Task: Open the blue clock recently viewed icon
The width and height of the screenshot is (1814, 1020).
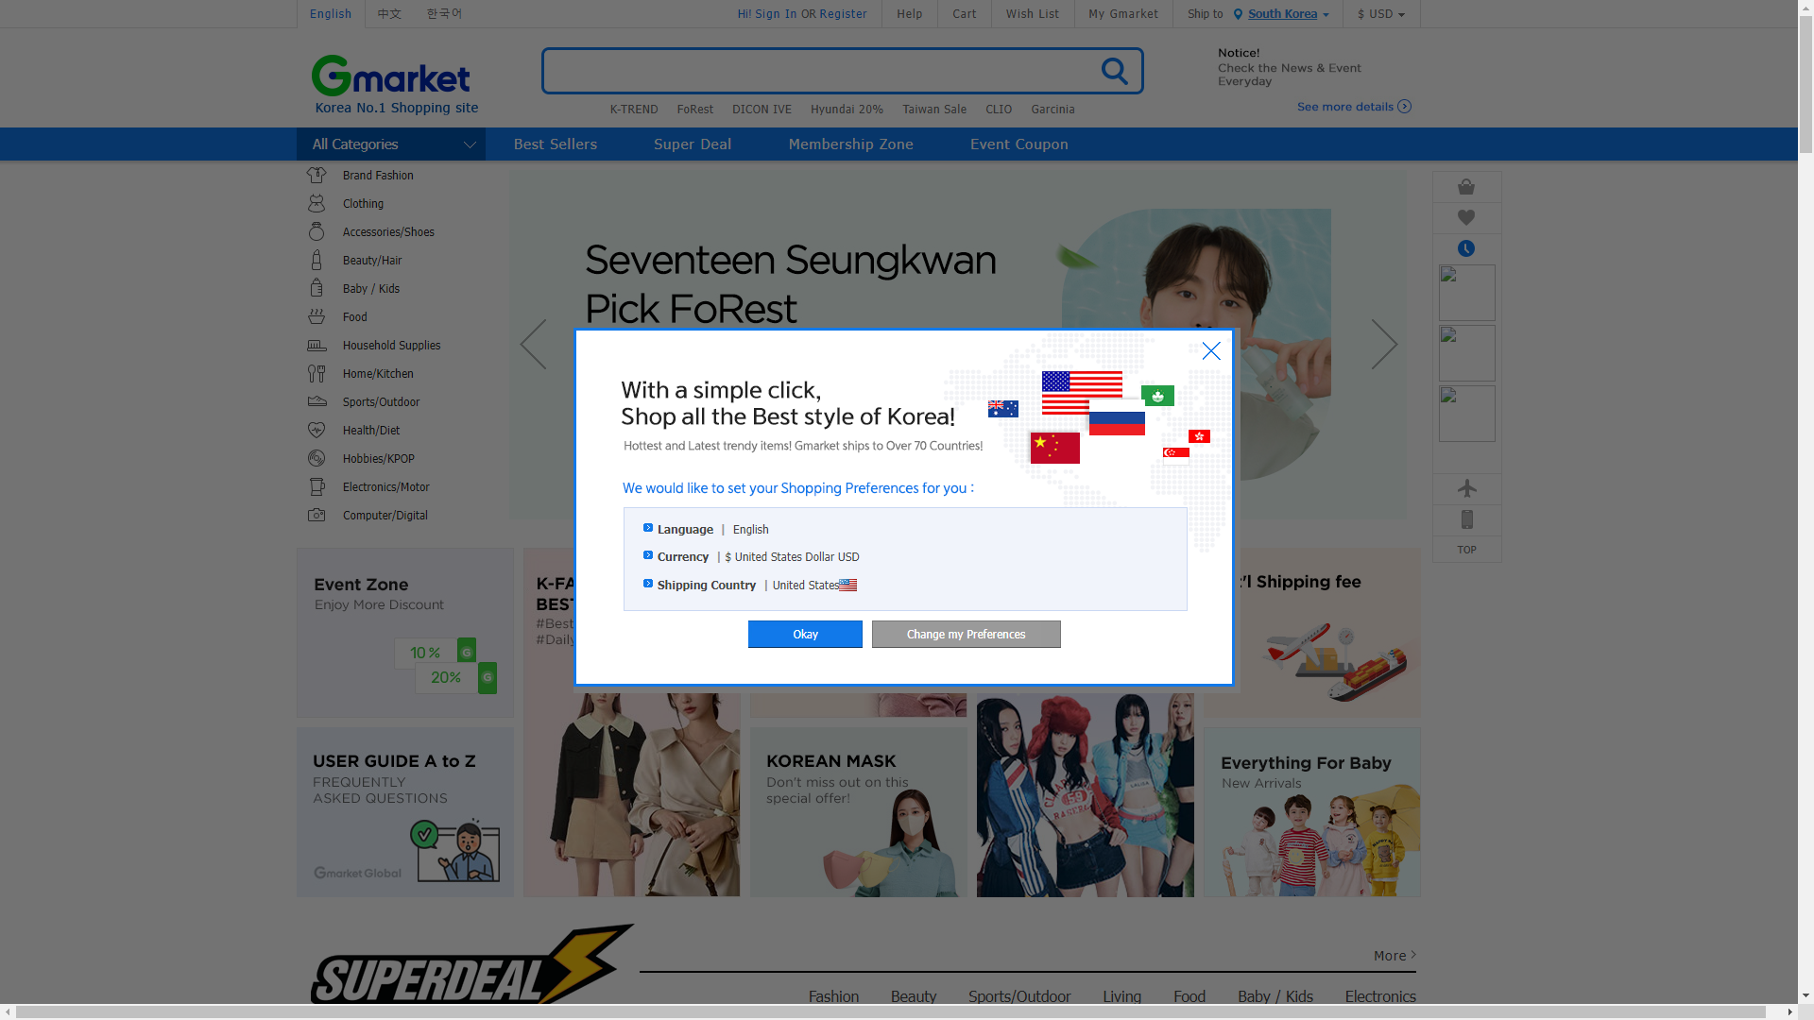Action: point(1466,248)
